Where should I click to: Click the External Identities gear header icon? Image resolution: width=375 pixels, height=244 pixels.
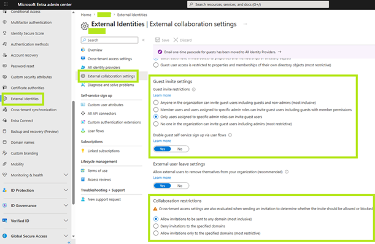(x=85, y=26)
